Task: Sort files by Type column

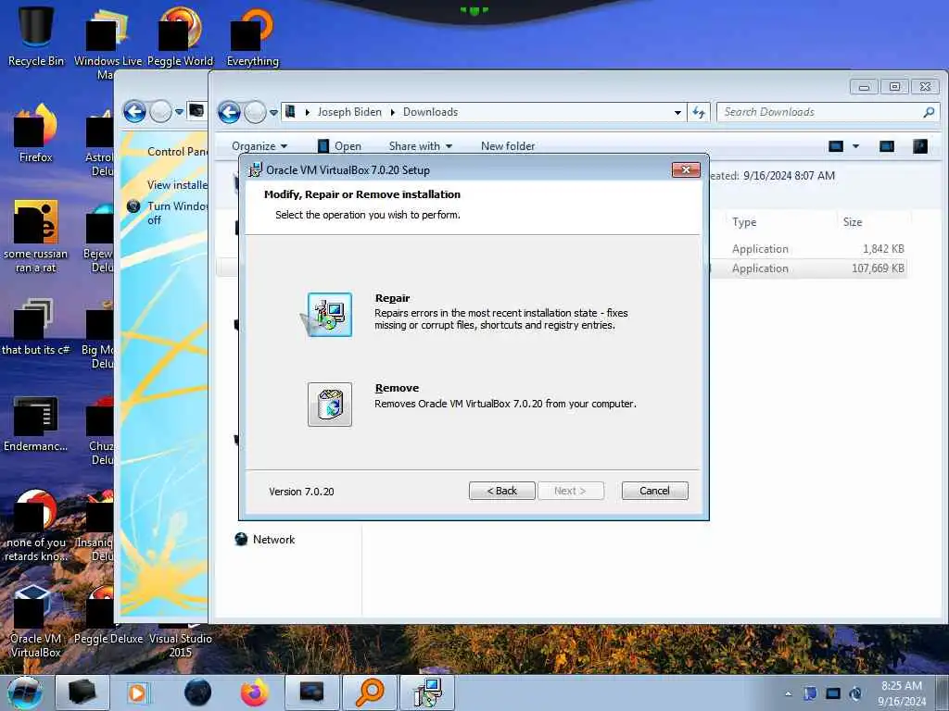Action: pyautogui.click(x=744, y=222)
